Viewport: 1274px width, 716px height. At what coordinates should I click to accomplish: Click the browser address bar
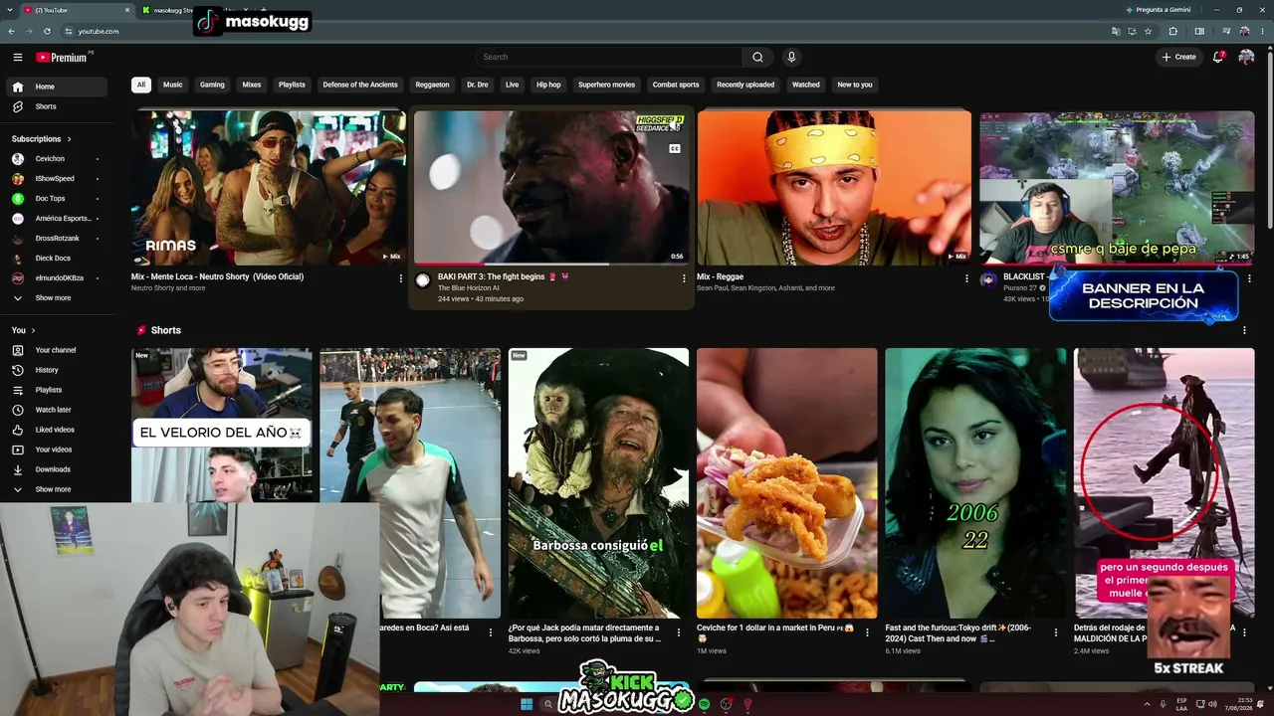click(587, 31)
